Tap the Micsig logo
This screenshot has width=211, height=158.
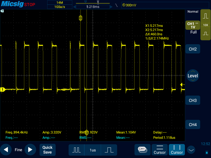tap(12, 4)
